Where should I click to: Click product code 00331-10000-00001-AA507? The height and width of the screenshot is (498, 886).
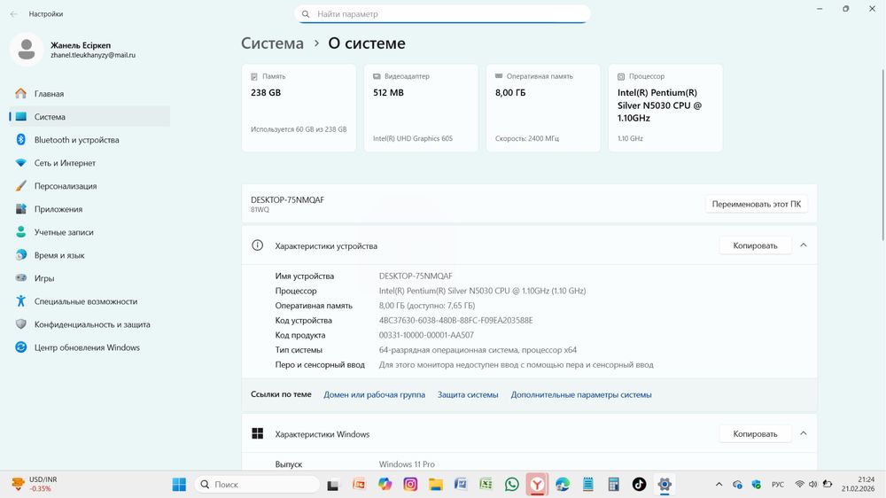point(426,335)
